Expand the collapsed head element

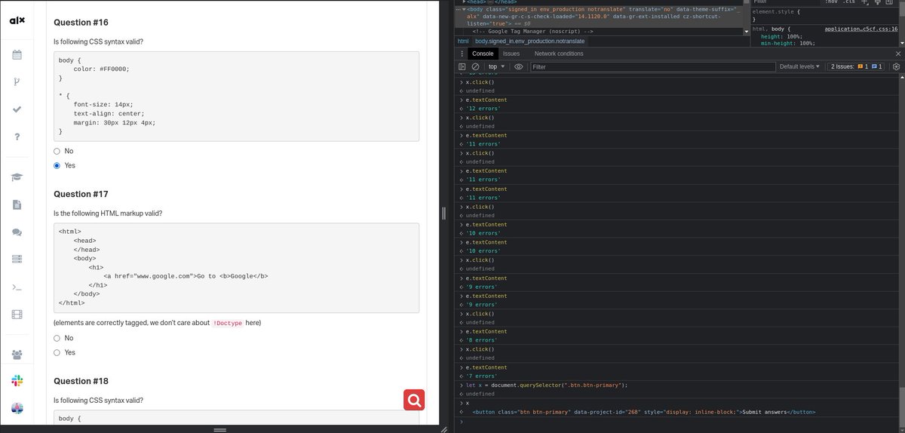point(465,2)
